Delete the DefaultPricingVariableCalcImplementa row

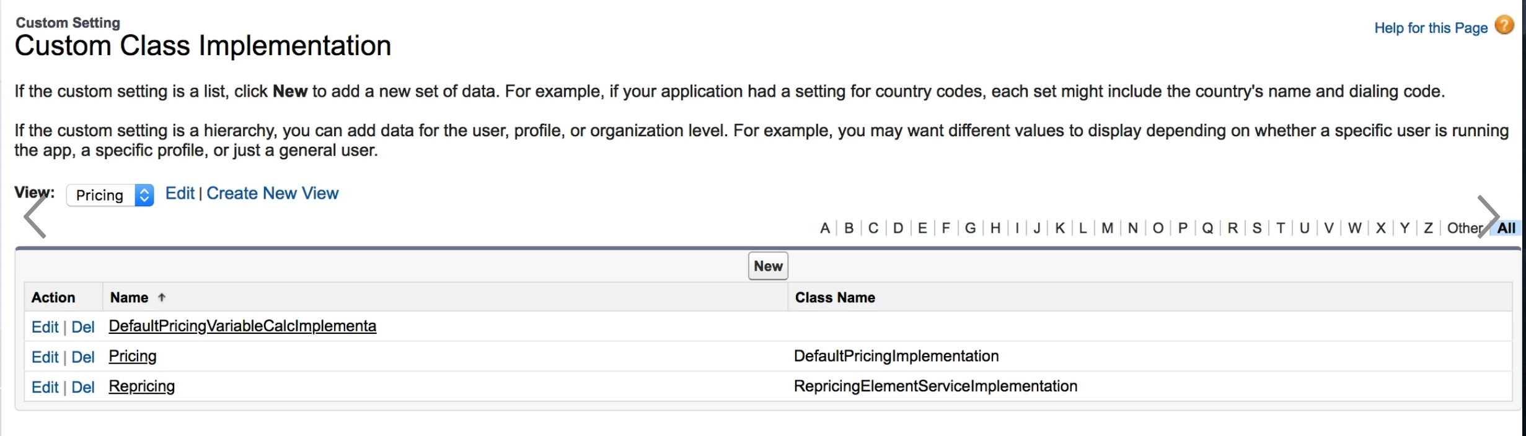coord(82,327)
